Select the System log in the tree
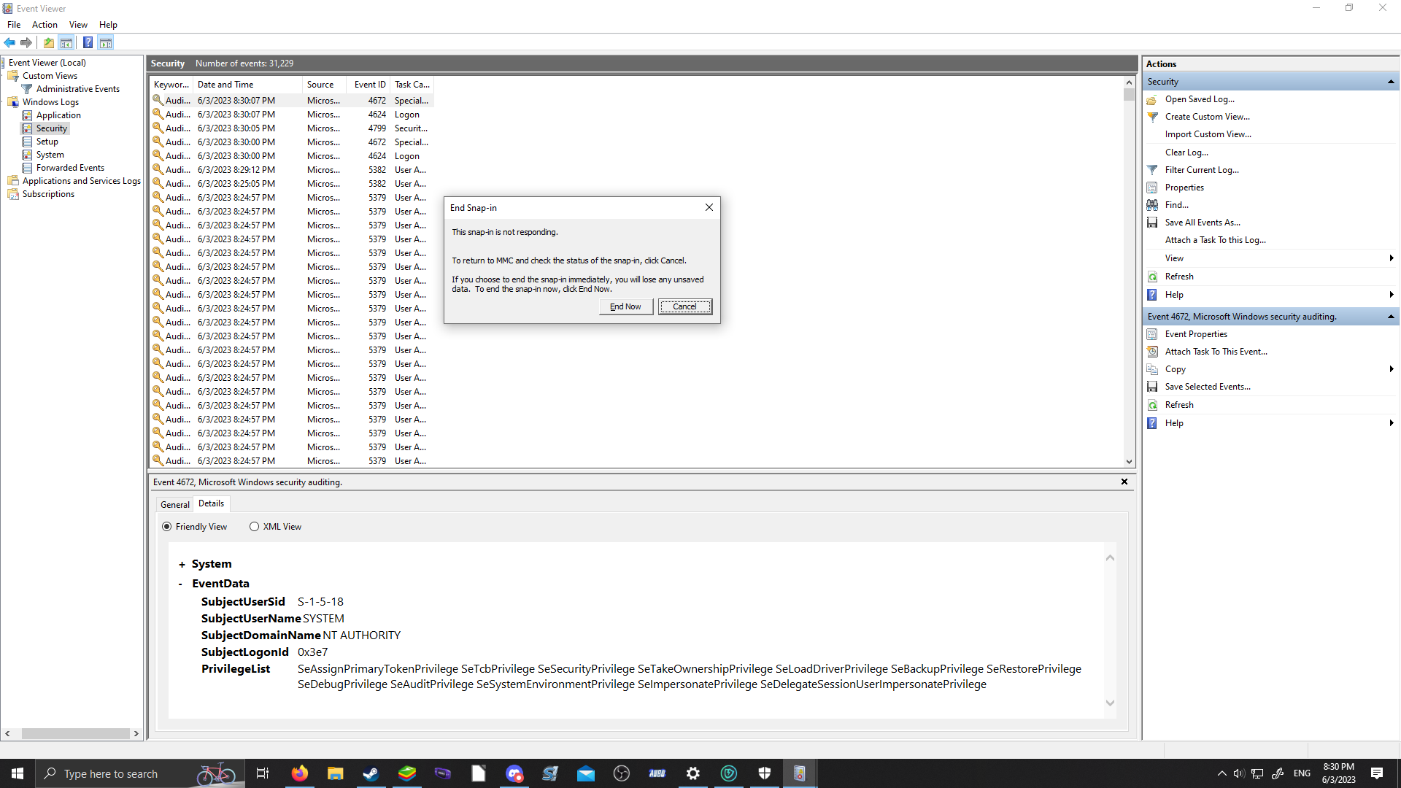 click(x=50, y=155)
